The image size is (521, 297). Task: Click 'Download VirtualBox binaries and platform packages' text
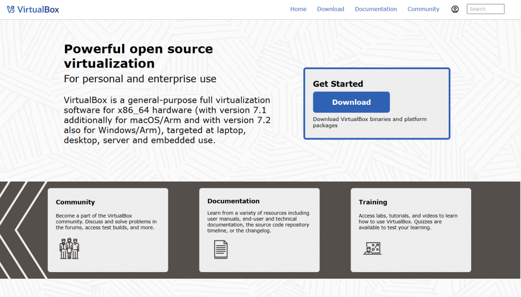370,122
